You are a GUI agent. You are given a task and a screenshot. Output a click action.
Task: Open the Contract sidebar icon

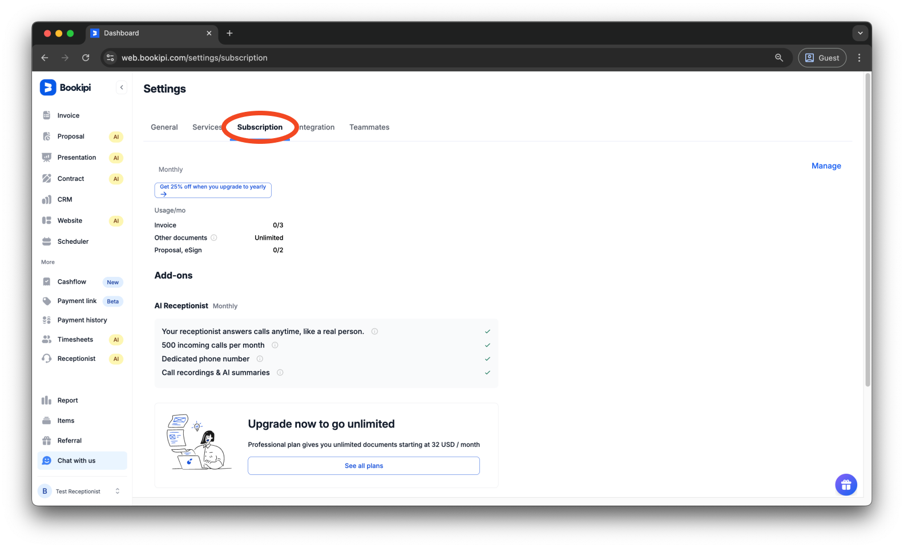click(47, 179)
